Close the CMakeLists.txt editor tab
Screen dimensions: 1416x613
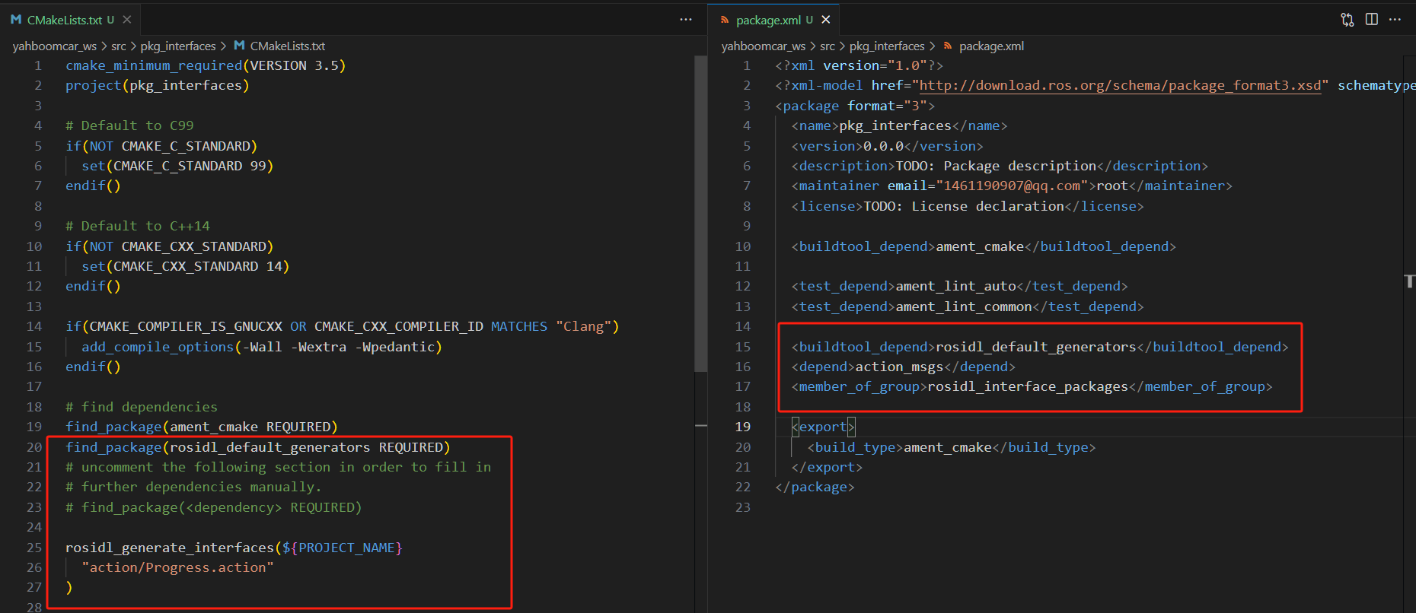[127, 20]
